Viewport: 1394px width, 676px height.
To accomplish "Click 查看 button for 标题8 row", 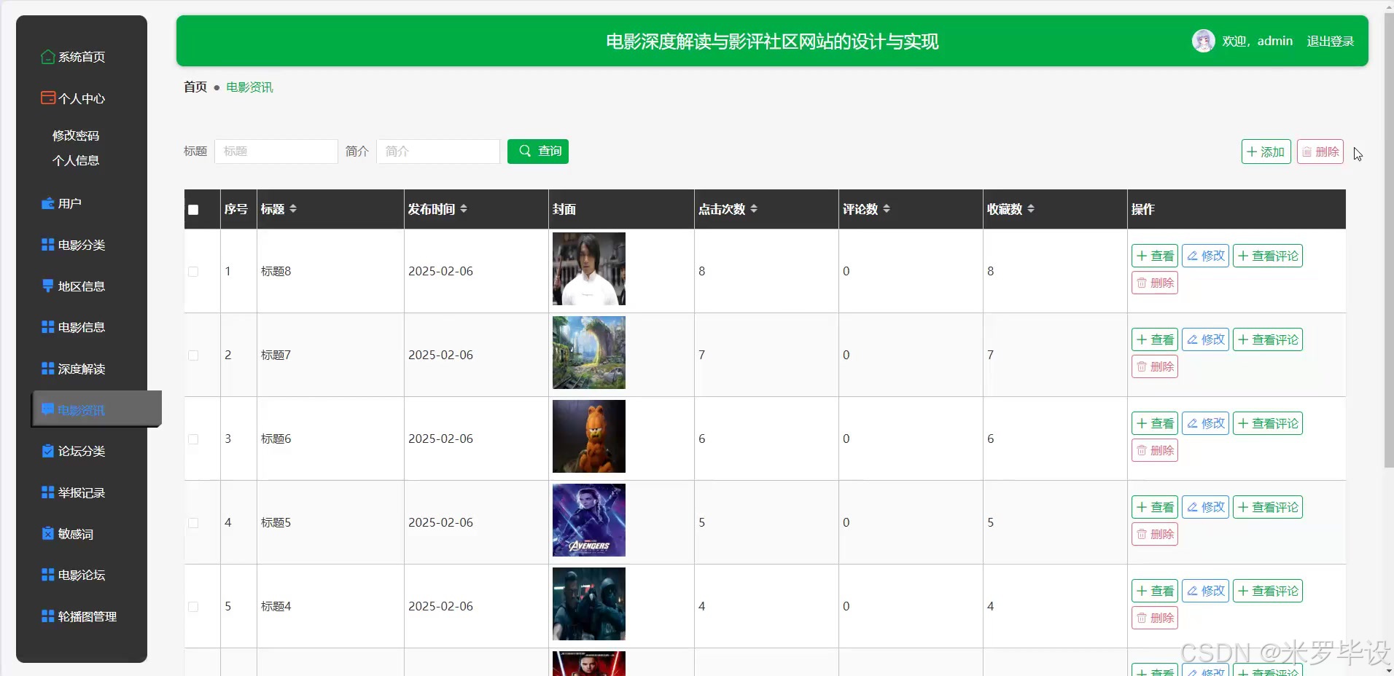I will (x=1155, y=256).
